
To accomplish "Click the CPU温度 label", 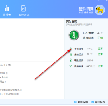I will [x=88, y=33].
